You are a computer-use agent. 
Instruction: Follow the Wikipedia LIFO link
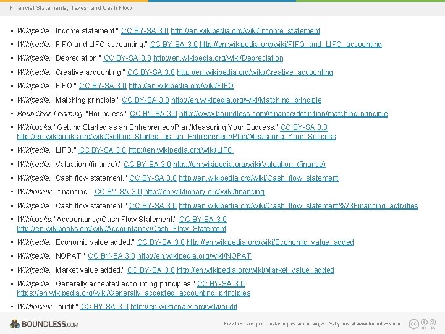(180, 150)
